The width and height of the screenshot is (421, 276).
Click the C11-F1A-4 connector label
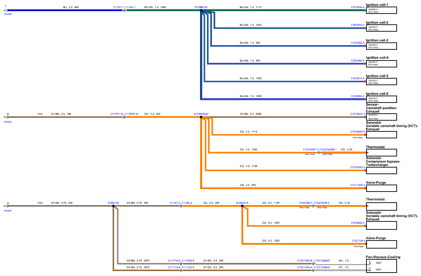(174, 267)
